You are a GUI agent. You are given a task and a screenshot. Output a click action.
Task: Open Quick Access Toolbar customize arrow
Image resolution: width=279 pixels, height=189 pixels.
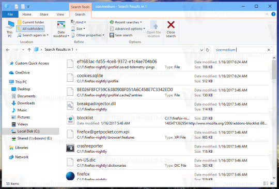[28, 7]
